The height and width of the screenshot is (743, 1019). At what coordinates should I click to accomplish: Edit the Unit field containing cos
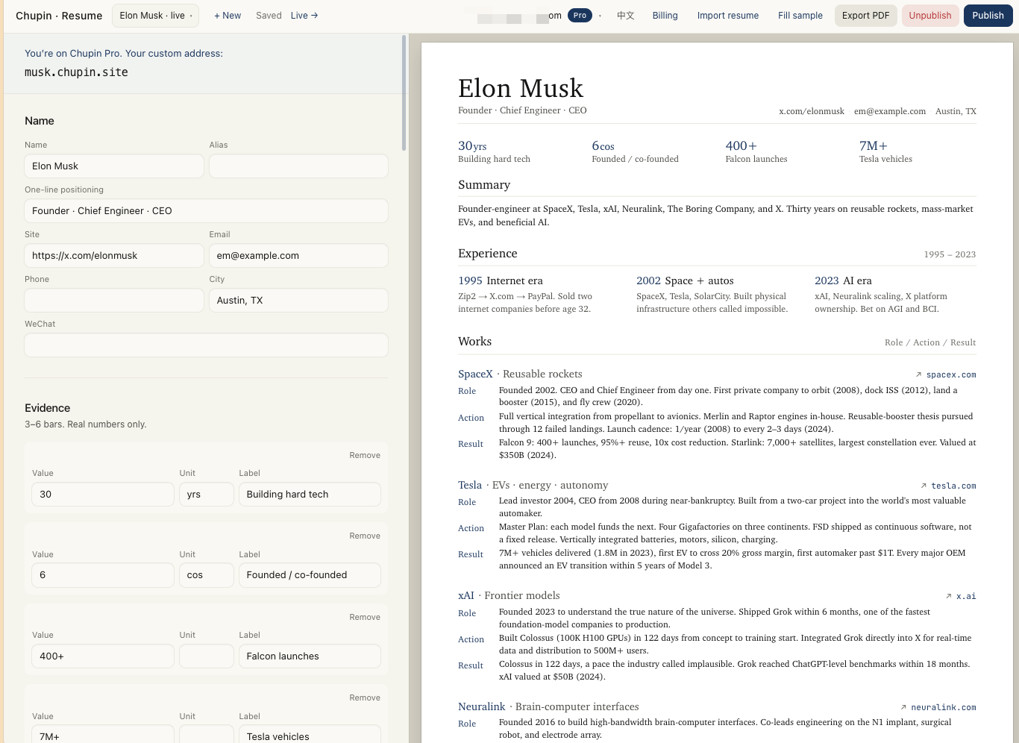coord(207,575)
